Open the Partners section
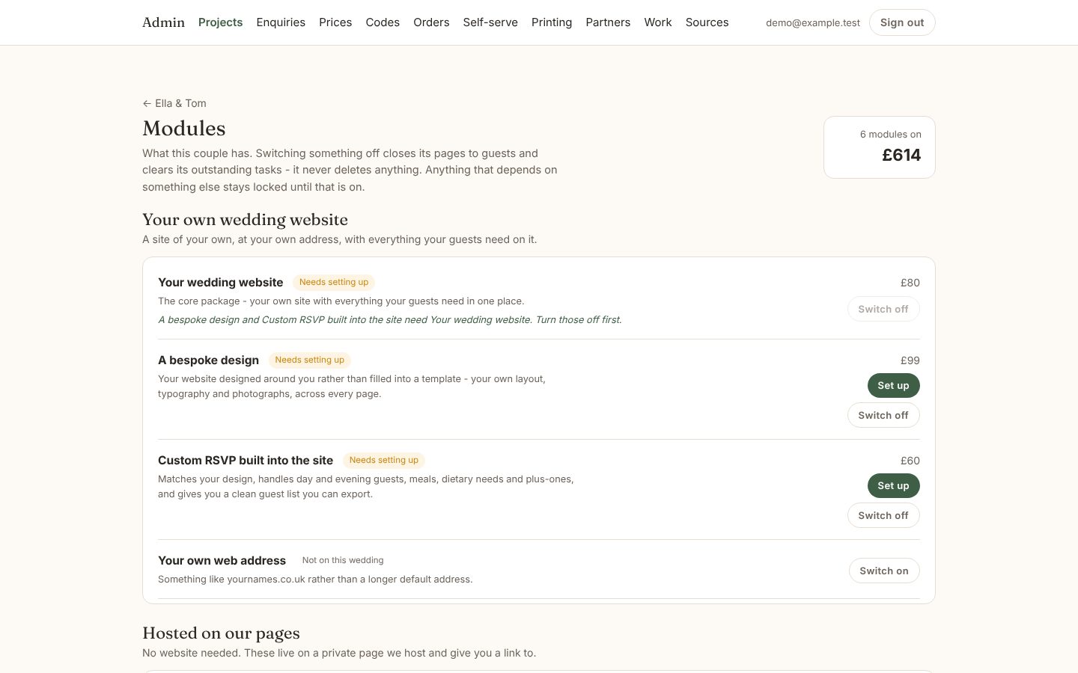This screenshot has width=1078, height=673. click(608, 22)
